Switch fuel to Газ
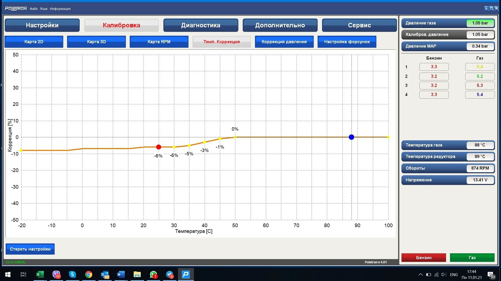 [x=472, y=258]
